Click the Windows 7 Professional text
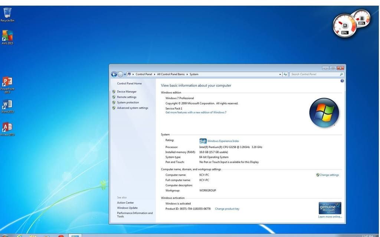Screen dimensions: 380x237 180,98
